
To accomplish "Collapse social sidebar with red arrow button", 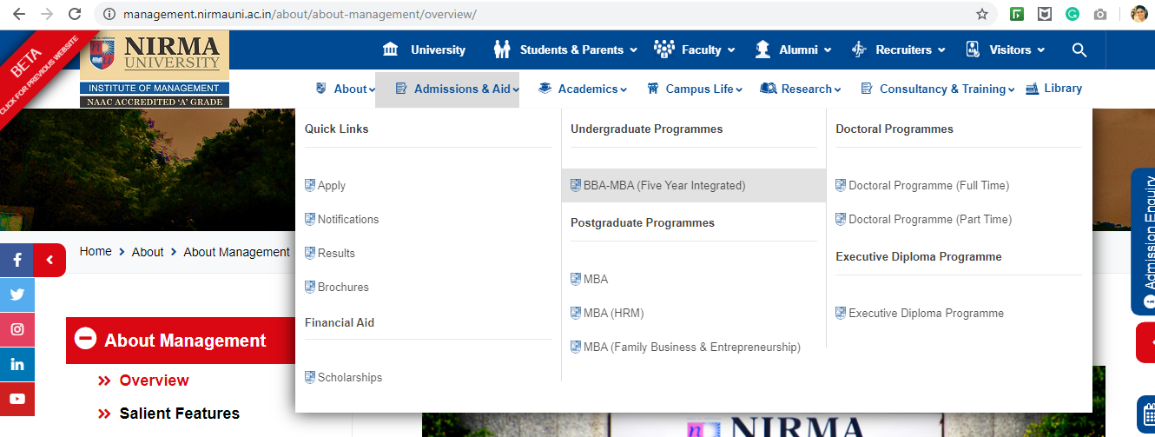I will 49,260.
